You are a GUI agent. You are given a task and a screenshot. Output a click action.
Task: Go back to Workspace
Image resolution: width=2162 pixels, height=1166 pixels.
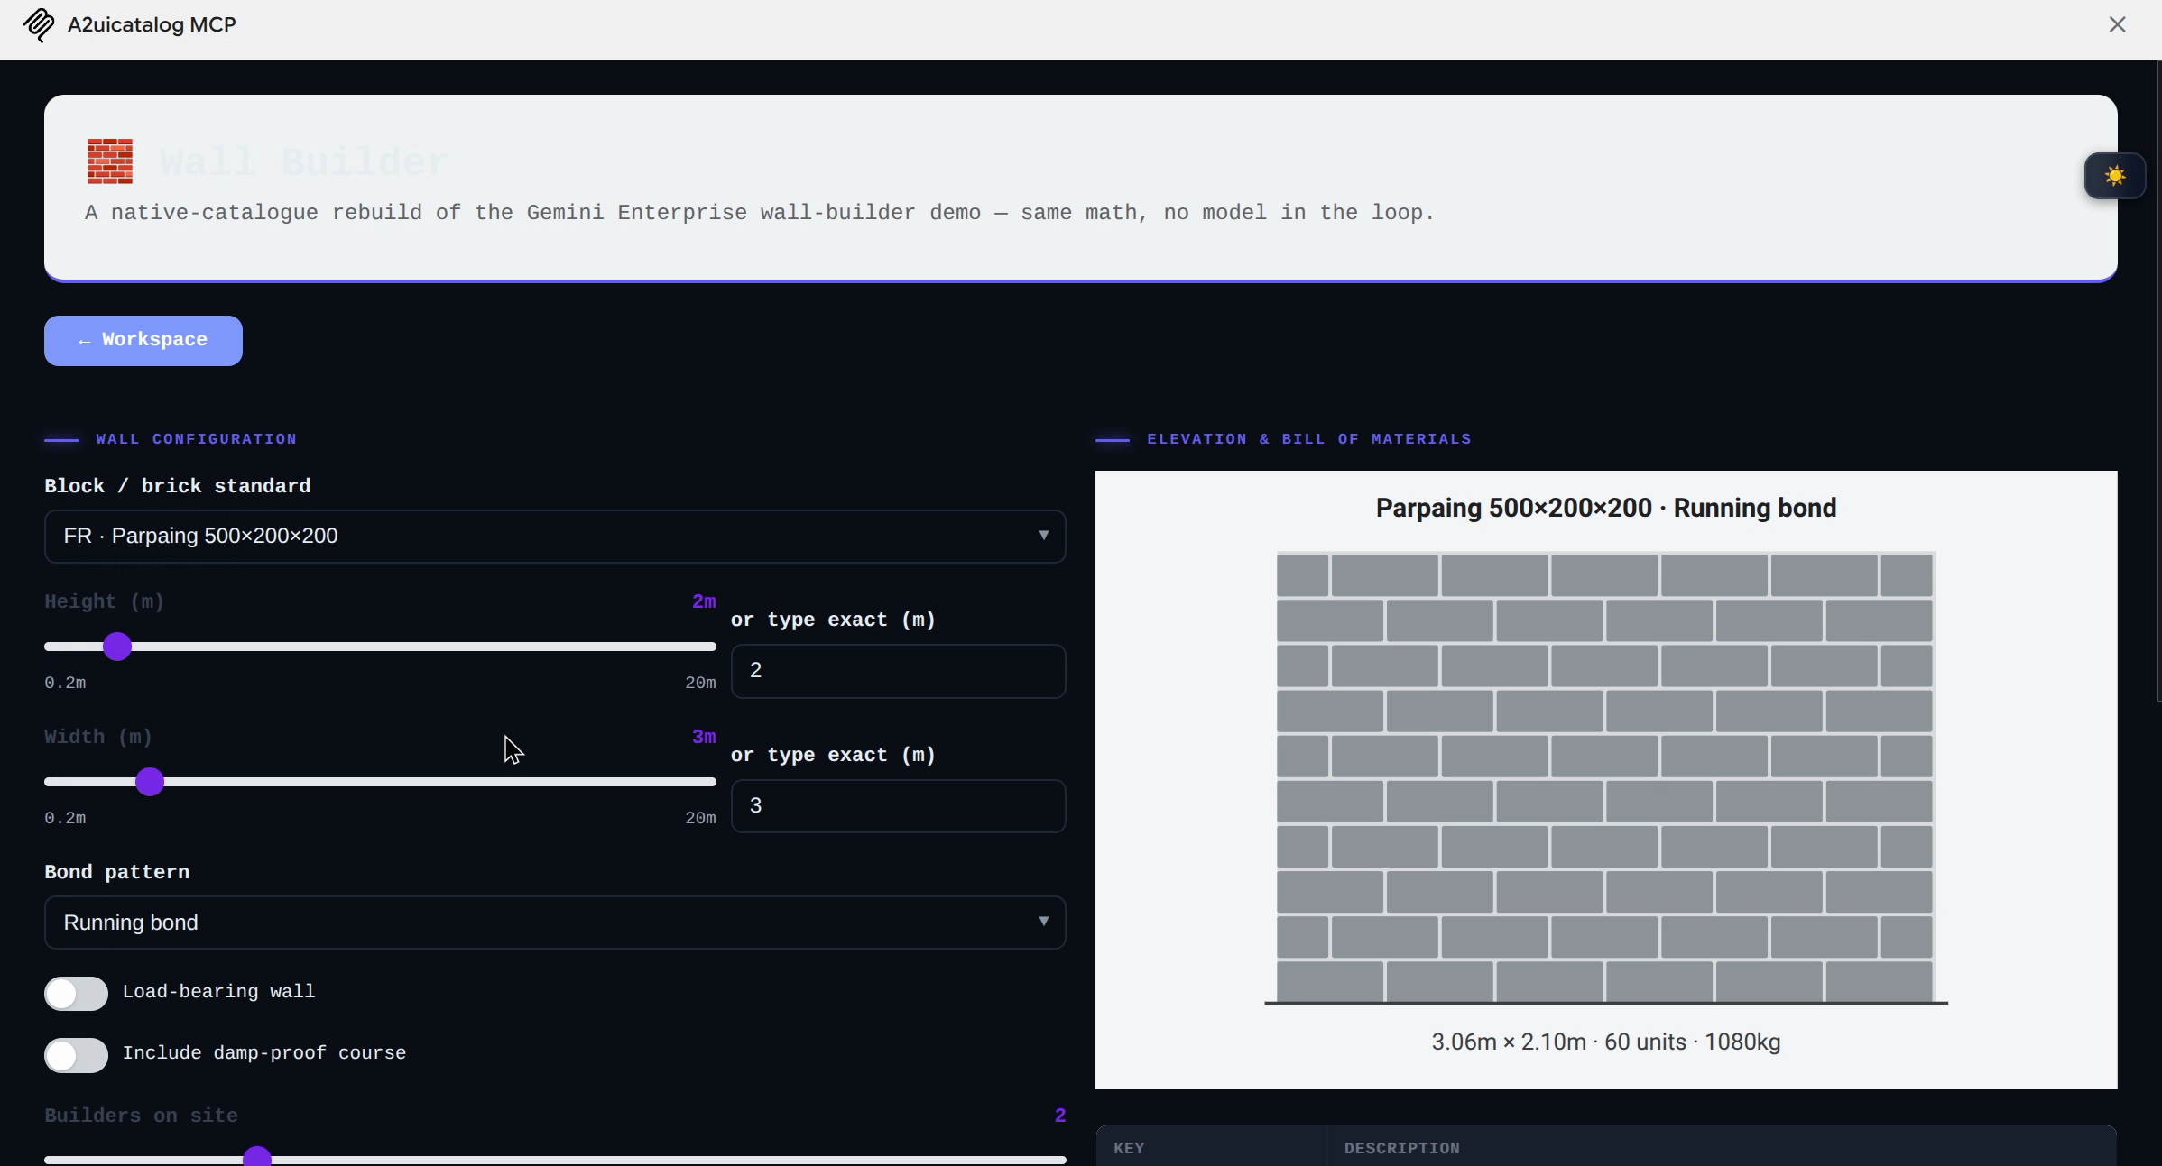pyautogui.click(x=143, y=341)
